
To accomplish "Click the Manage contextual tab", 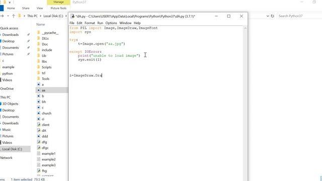I will coord(58,2).
